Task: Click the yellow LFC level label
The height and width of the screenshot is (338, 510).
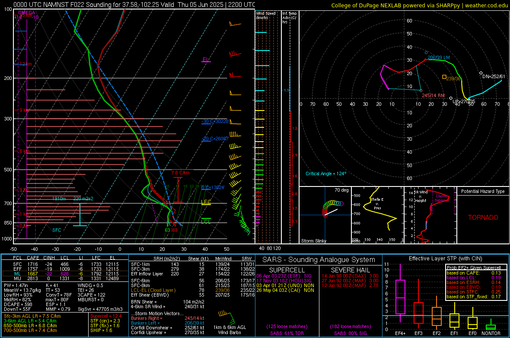Action: click(x=206, y=202)
